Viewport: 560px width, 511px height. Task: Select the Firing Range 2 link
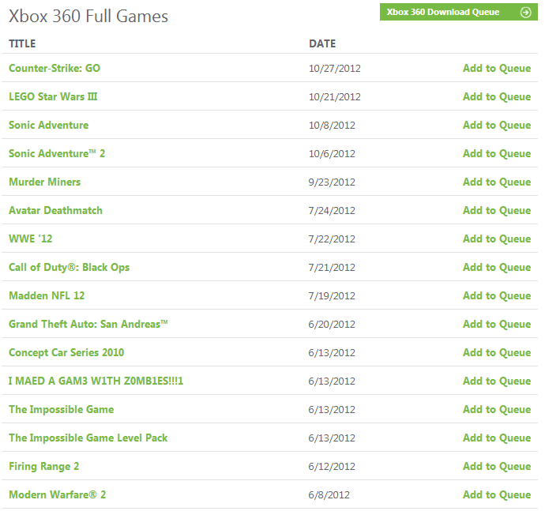coord(44,466)
